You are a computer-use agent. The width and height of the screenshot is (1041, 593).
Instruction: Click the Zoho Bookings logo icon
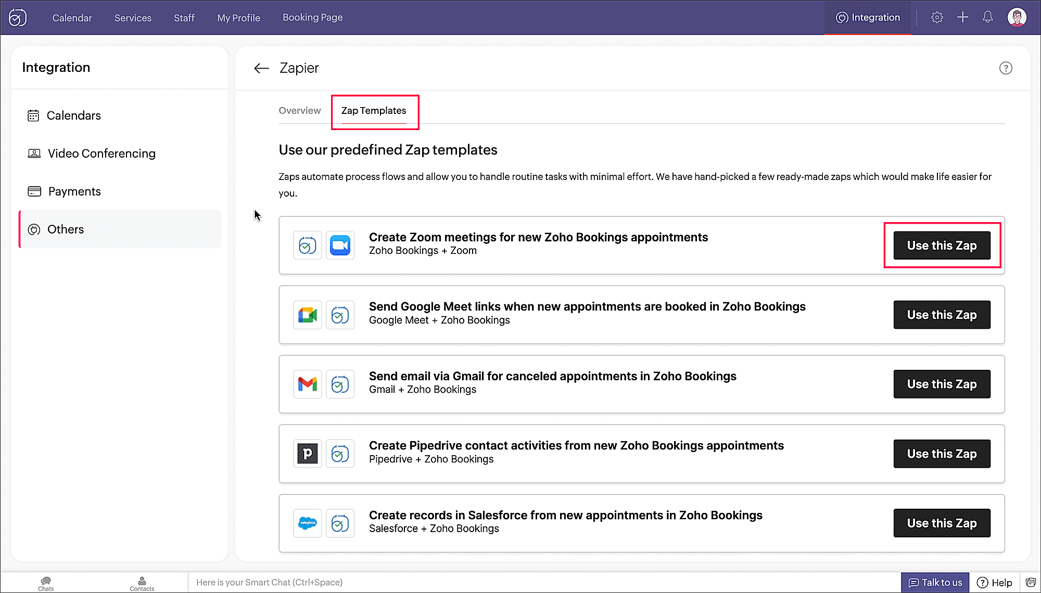coord(18,18)
